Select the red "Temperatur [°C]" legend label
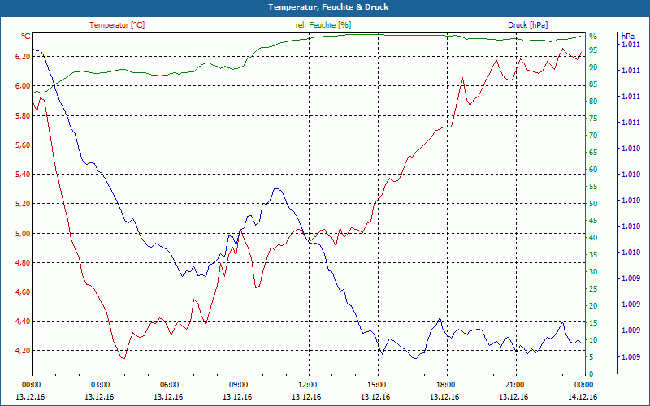The width and height of the screenshot is (650, 406). [117, 25]
